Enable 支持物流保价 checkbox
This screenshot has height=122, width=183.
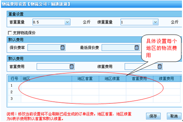(x=10, y=33)
